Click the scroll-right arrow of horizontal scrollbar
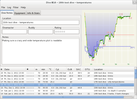 (x=133, y=97)
